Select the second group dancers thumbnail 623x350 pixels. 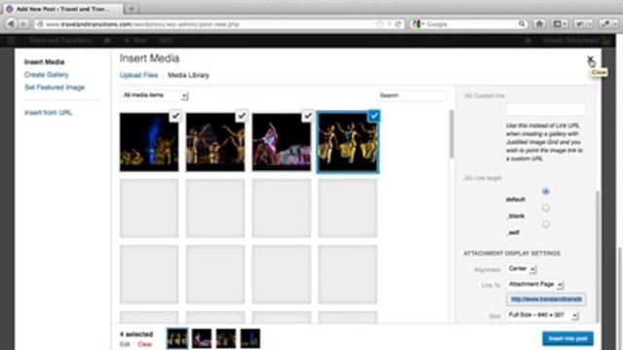click(x=215, y=142)
